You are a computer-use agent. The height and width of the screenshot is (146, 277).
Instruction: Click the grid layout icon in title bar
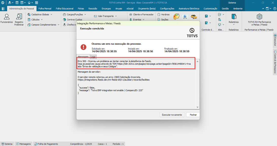point(37,3)
